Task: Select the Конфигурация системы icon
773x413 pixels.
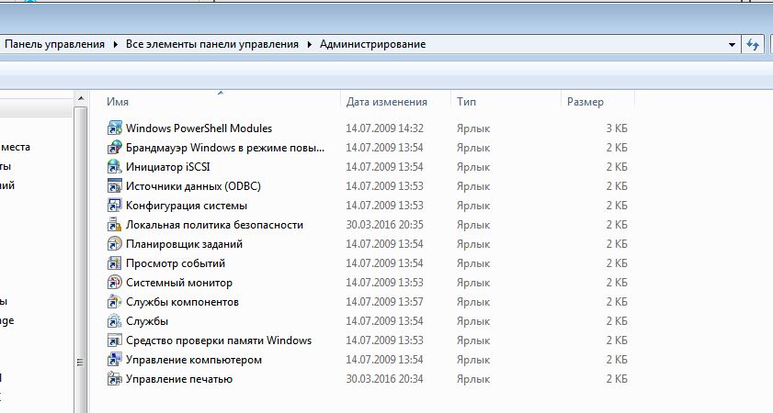Action: pyautogui.click(x=114, y=206)
